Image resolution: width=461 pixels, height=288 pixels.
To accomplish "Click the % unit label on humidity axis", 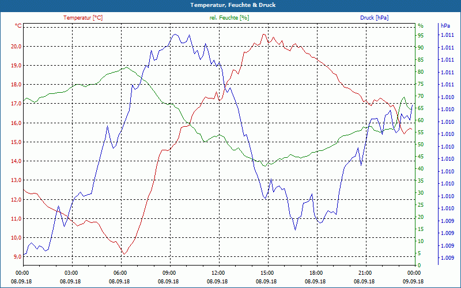I will point(421,26).
